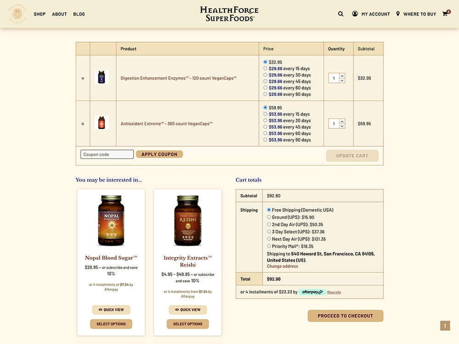Click the Digestion Enzymes quantity field

[334, 78]
